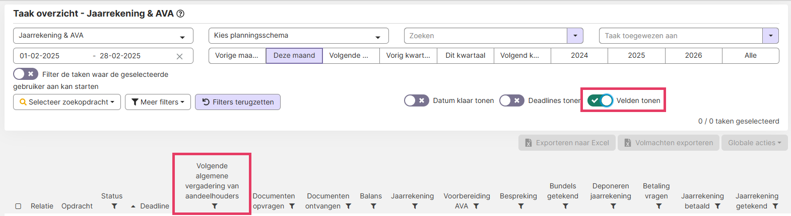This screenshot has width=791, height=216.
Task: Filter the Balans column
Action: [x=373, y=206]
